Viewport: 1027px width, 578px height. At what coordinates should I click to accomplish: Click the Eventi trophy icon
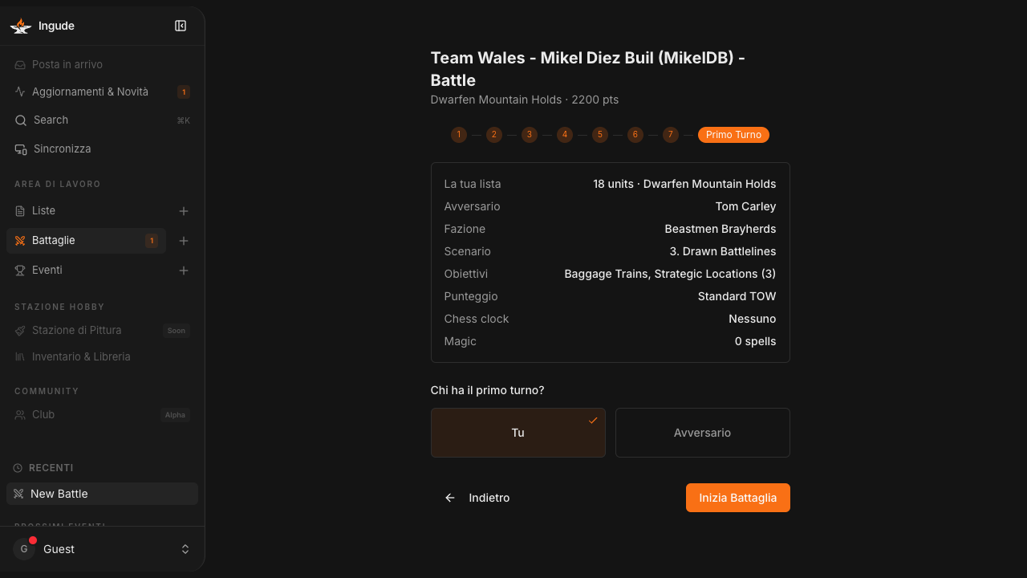[20, 271]
